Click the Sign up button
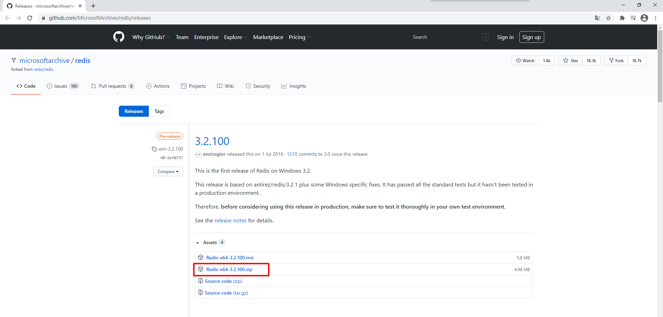Image resolution: width=663 pixels, height=317 pixels. click(531, 37)
